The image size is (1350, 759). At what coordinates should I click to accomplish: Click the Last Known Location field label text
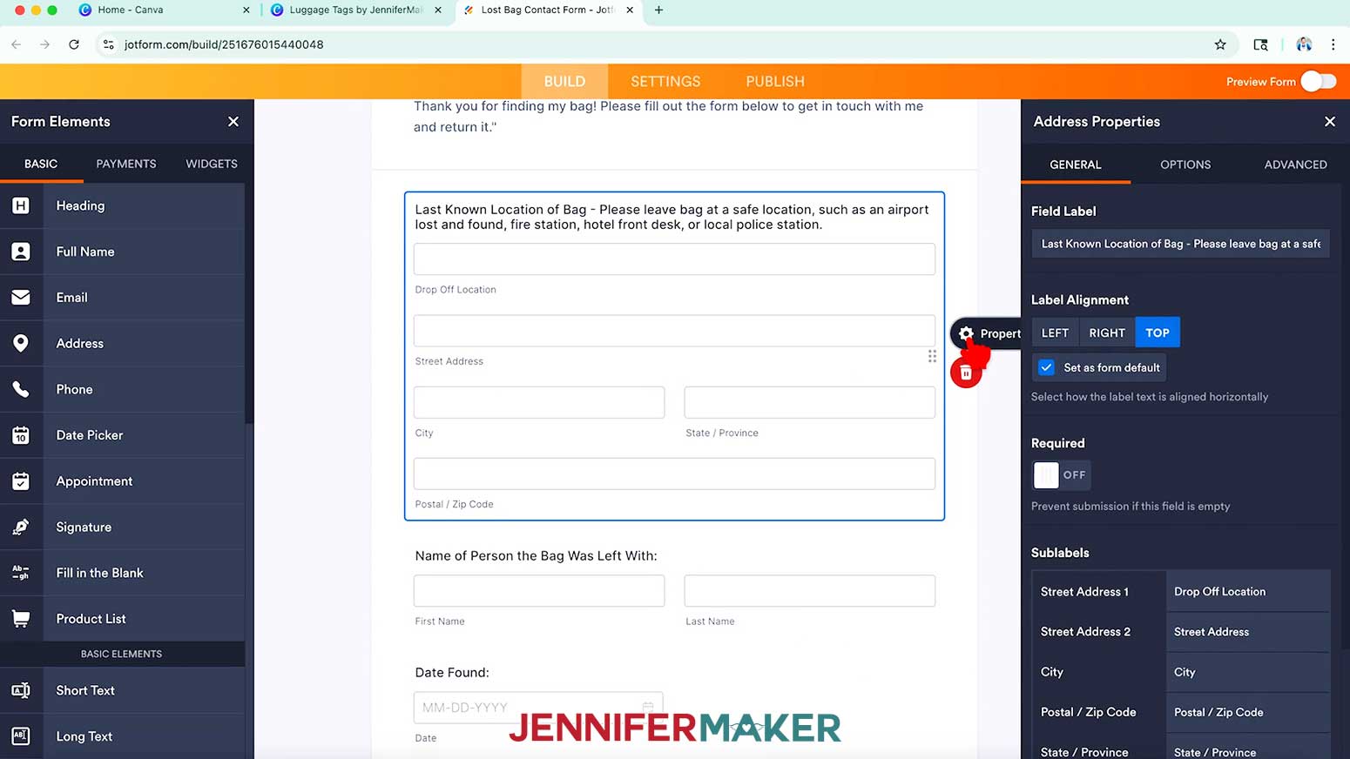tap(672, 217)
